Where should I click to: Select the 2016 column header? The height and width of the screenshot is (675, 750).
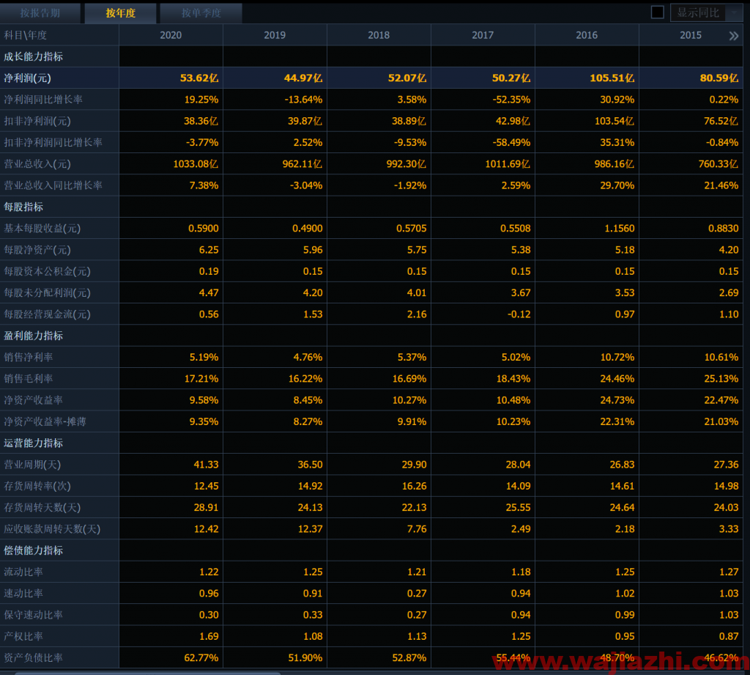[587, 35]
